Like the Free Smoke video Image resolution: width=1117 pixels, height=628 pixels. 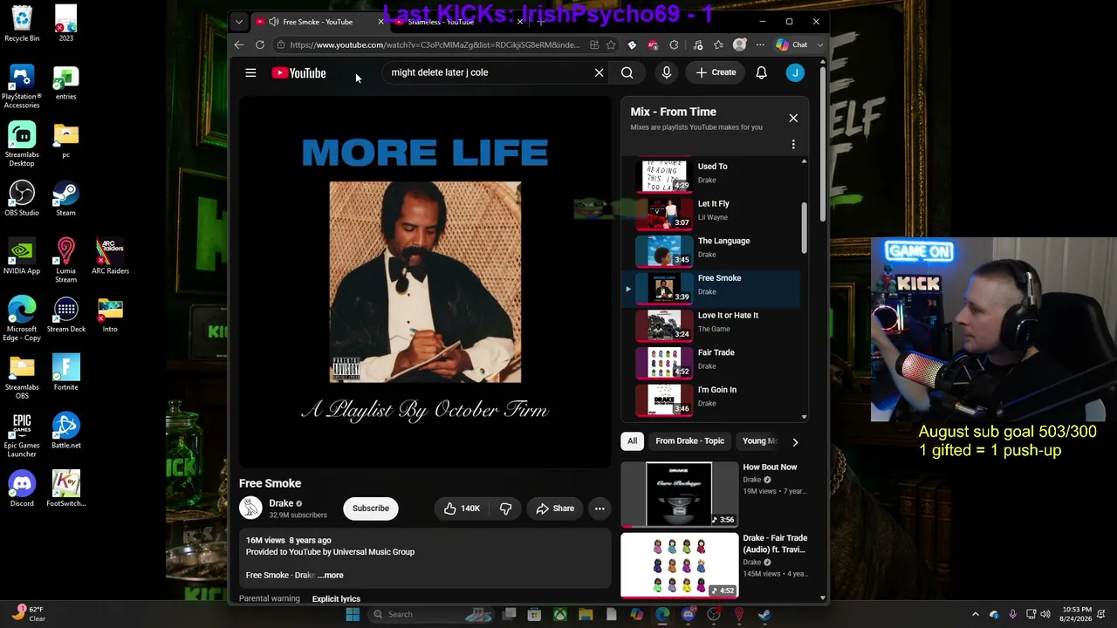(x=462, y=509)
